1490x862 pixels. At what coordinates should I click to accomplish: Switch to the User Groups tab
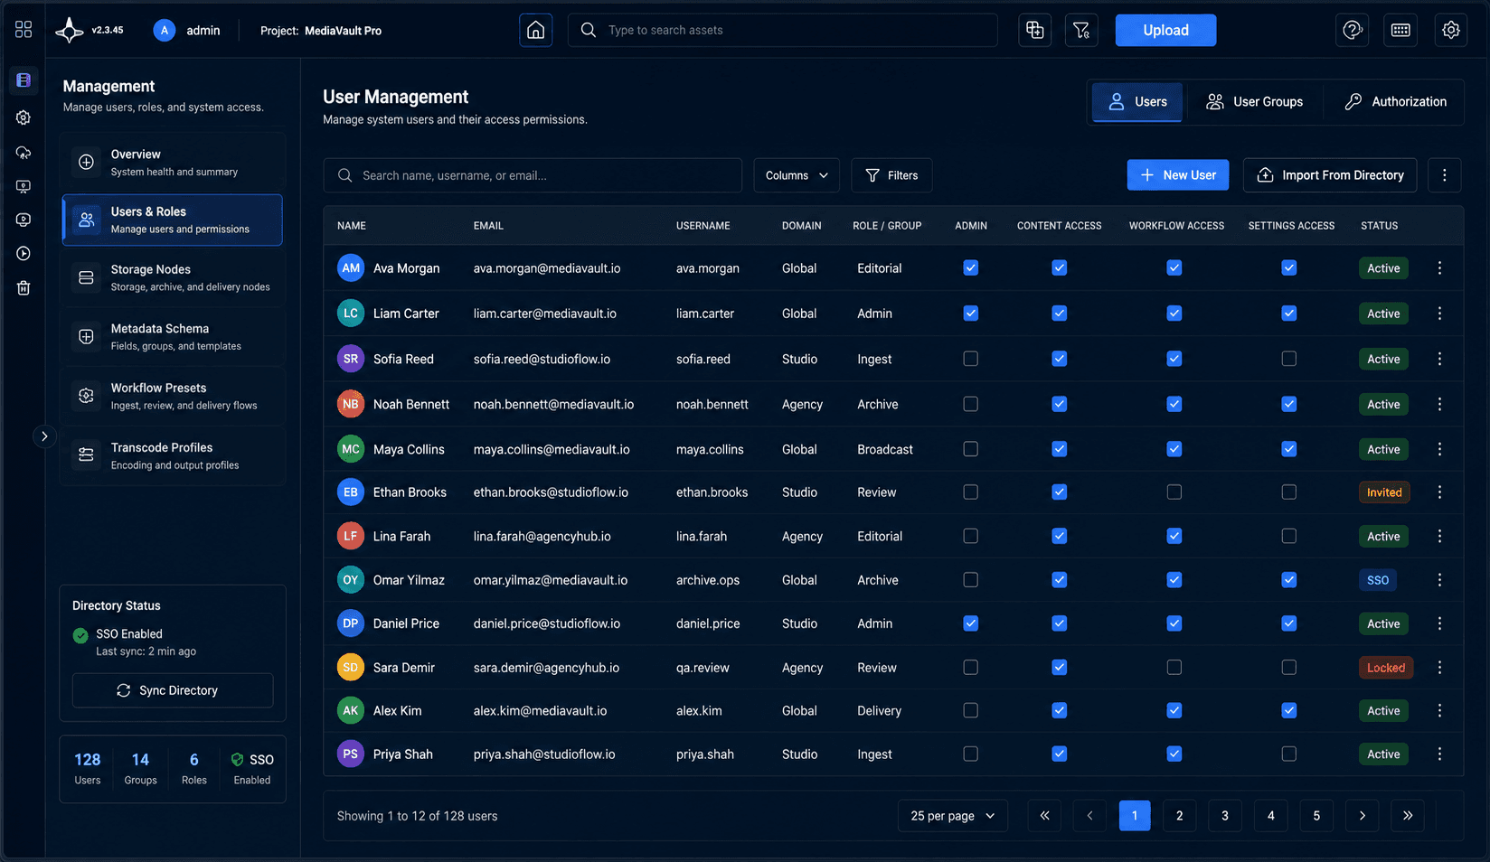pos(1254,102)
